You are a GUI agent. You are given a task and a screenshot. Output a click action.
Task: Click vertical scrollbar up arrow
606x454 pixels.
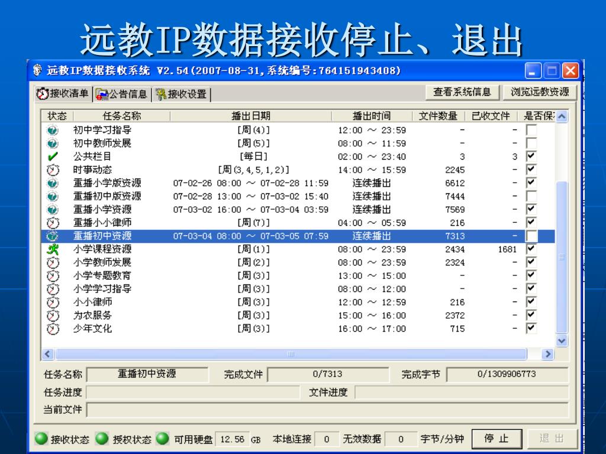click(x=562, y=116)
